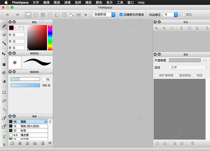Open the 选择 menu
Viewport: 210px width, 151px height.
[78, 2]
